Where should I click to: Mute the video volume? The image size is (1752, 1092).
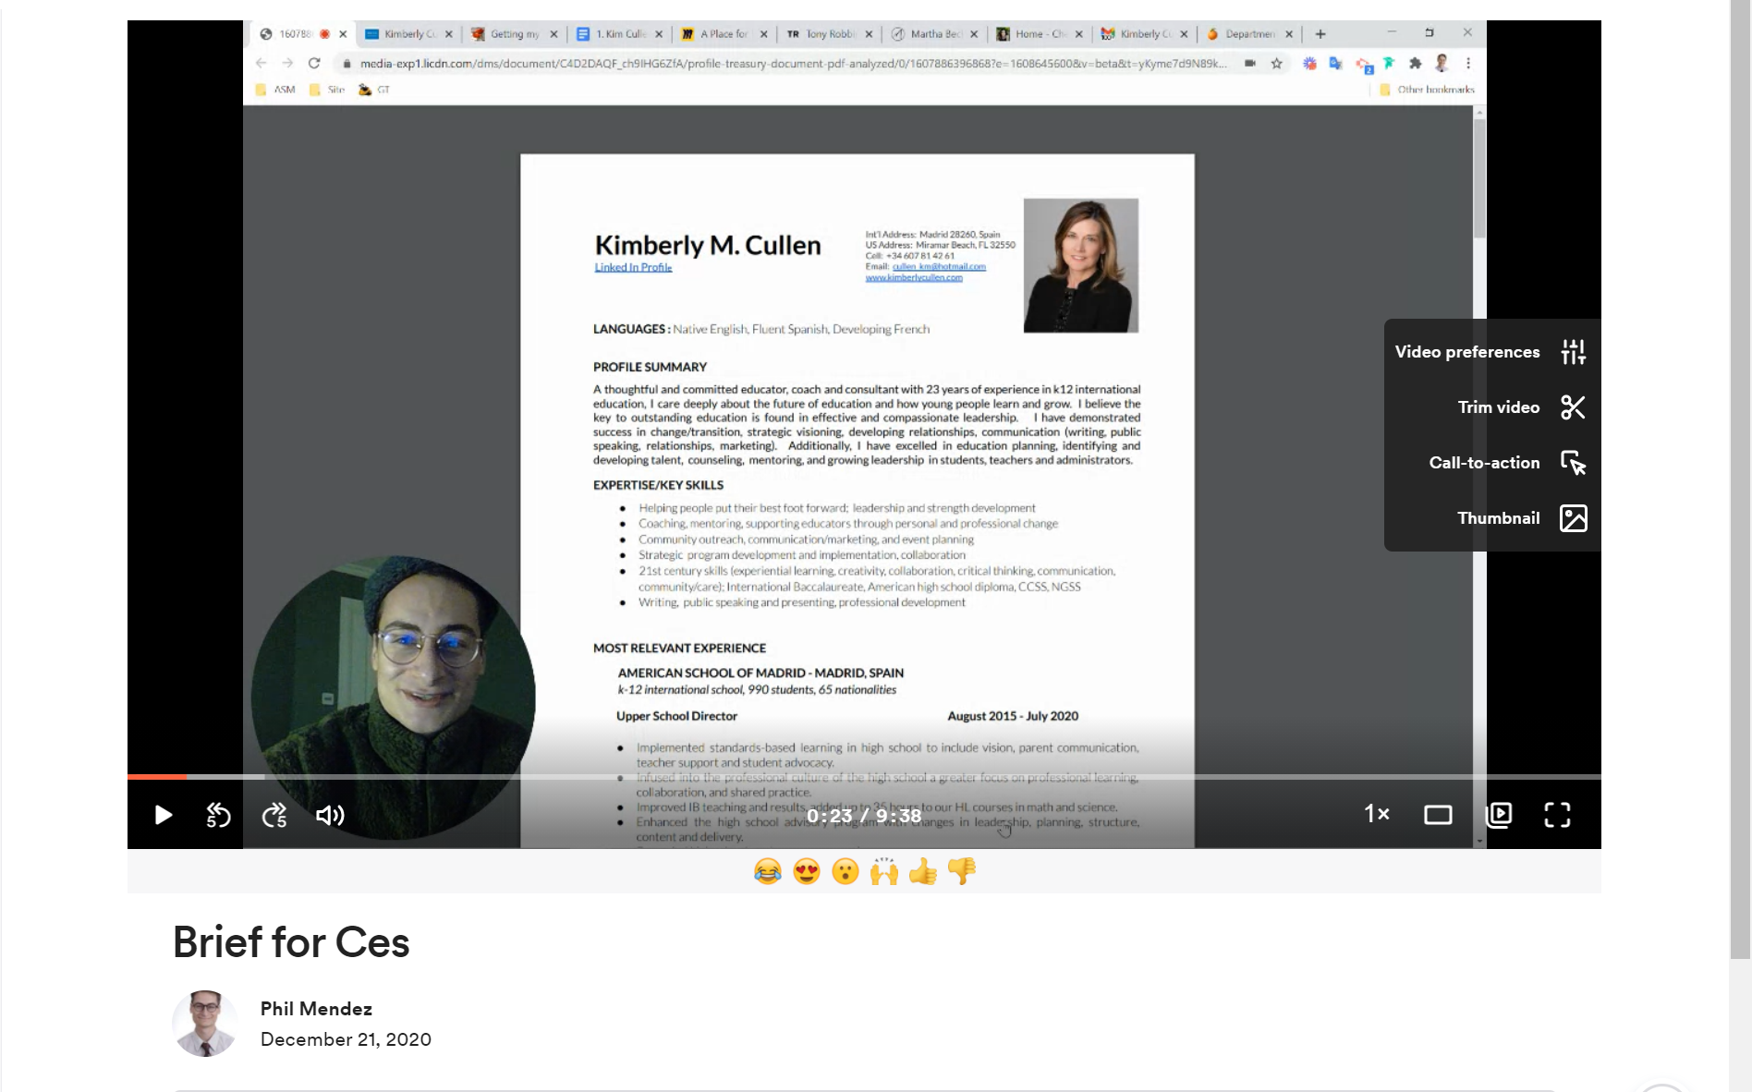(330, 815)
